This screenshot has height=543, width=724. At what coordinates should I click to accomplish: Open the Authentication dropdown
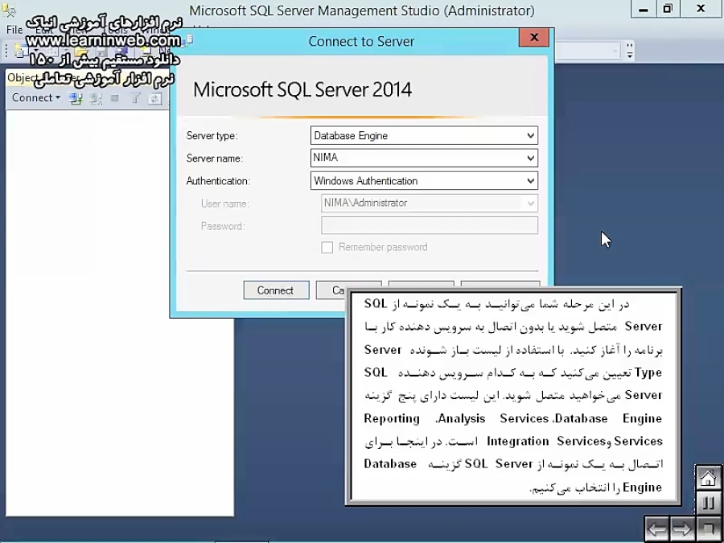[531, 181]
